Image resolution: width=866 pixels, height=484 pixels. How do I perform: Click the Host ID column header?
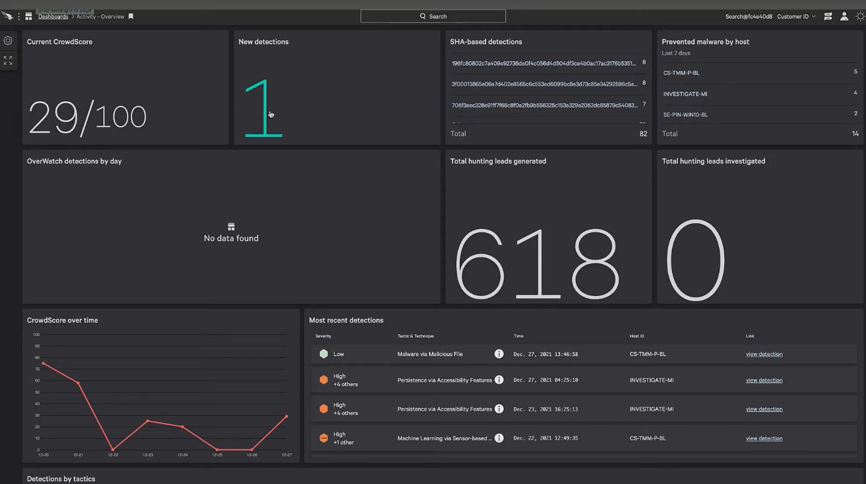pyautogui.click(x=637, y=336)
